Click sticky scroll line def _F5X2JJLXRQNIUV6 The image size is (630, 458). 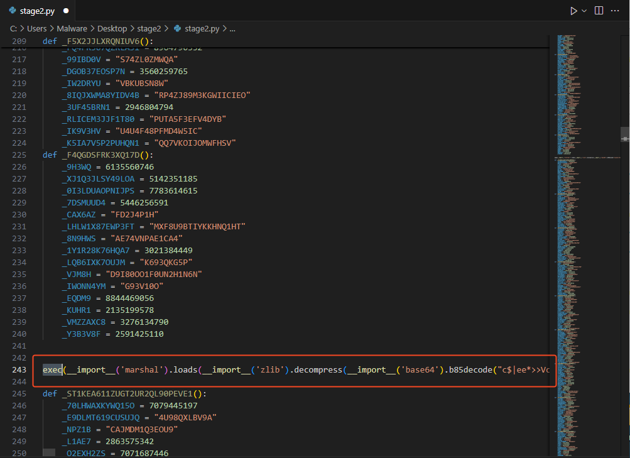coord(97,41)
